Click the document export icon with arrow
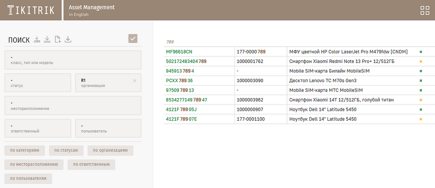Image resolution: width=435 pixels, height=188 pixels. (x=57, y=40)
